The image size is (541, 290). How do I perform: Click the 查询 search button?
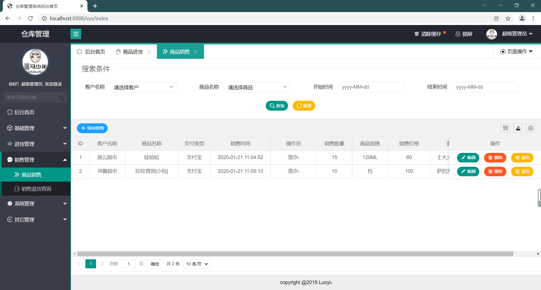(x=277, y=106)
